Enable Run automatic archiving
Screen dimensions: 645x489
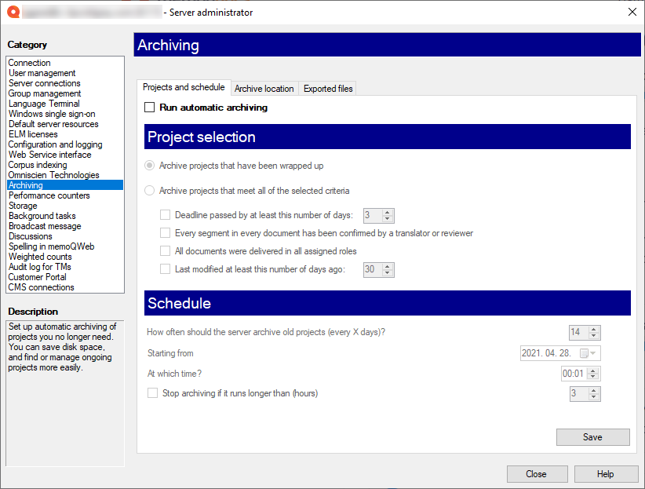click(148, 108)
